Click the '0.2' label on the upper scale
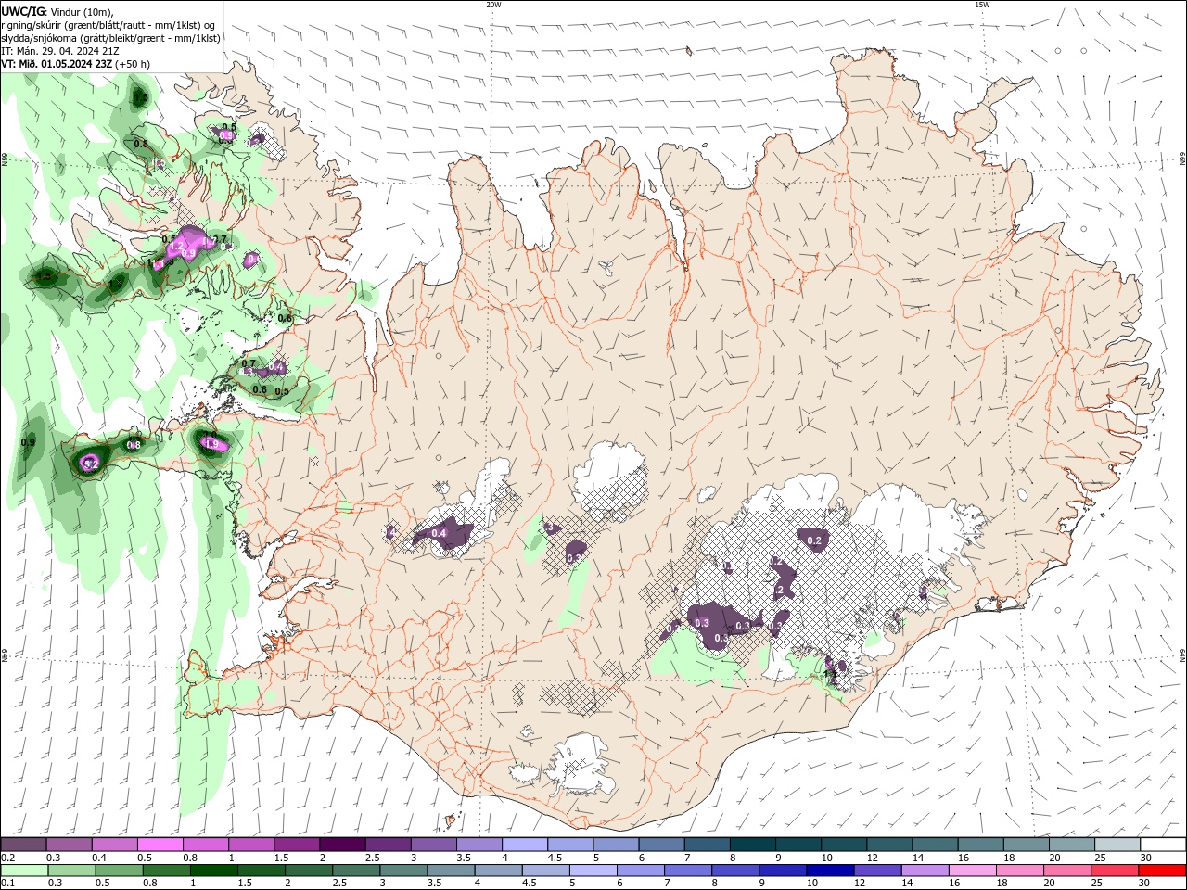The width and height of the screenshot is (1187, 890). pyautogui.click(x=8, y=858)
